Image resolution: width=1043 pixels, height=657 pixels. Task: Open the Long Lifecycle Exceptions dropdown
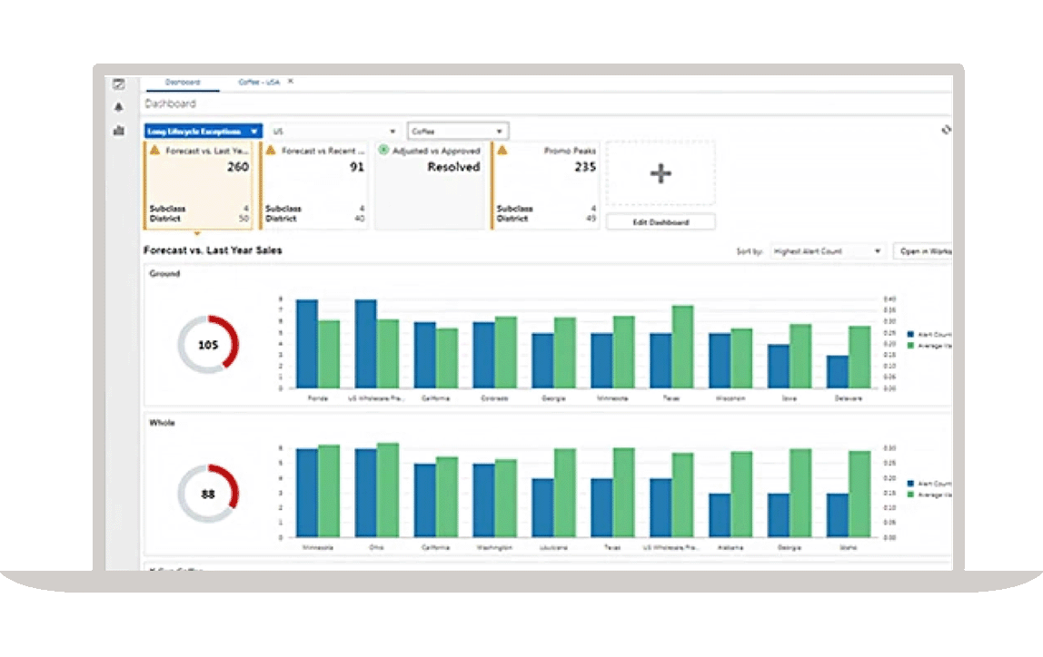(200, 130)
